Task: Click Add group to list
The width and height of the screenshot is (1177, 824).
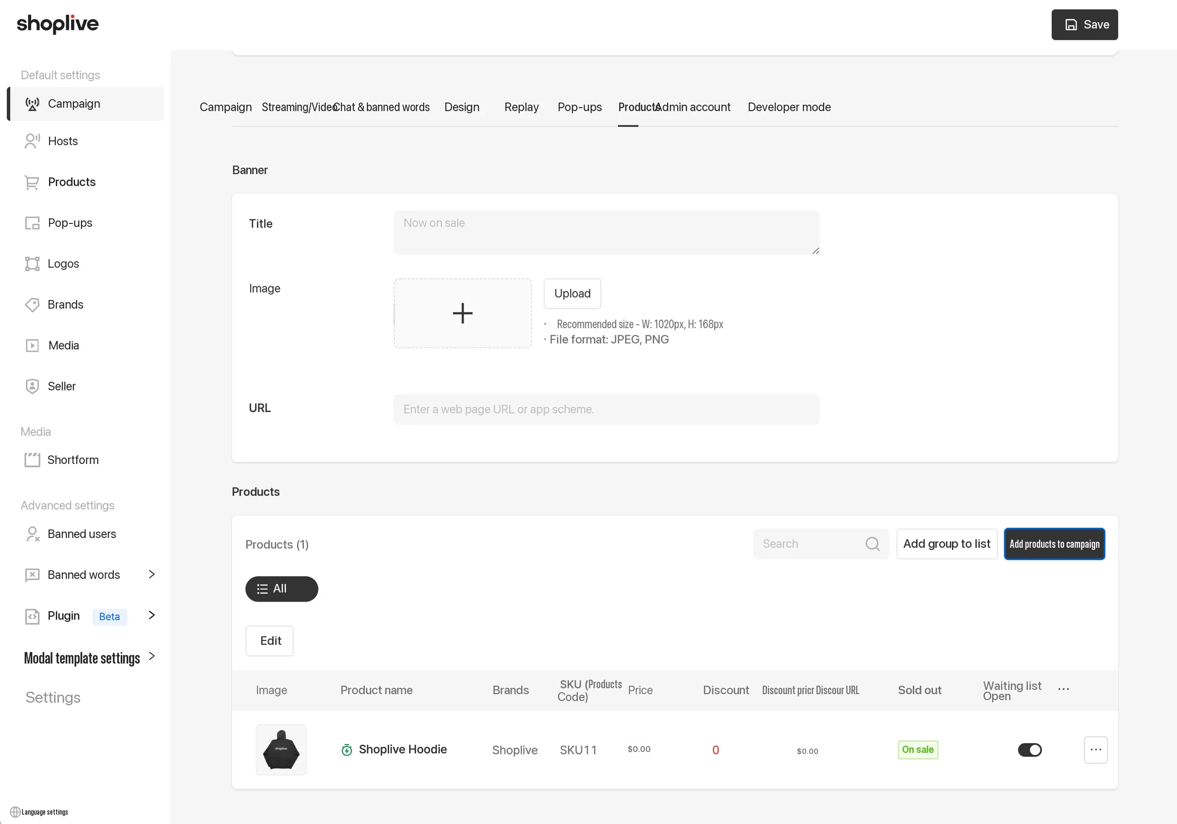Action: coord(947,544)
